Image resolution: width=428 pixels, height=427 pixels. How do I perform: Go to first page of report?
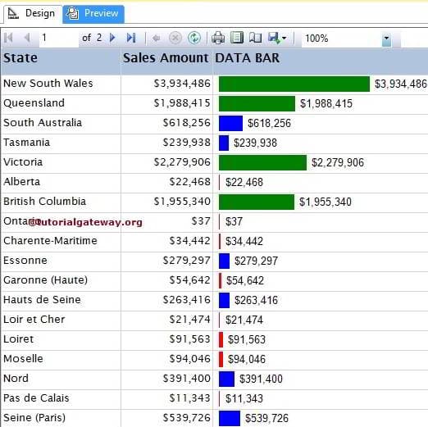(x=9, y=38)
